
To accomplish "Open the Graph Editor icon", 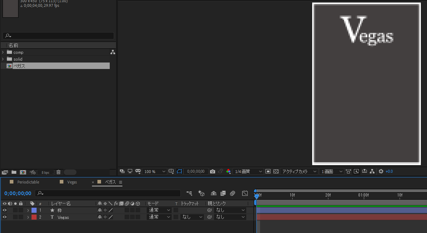I will point(245,193).
